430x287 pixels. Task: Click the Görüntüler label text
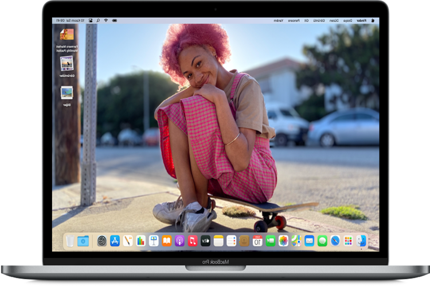pyautogui.click(x=67, y=76)
